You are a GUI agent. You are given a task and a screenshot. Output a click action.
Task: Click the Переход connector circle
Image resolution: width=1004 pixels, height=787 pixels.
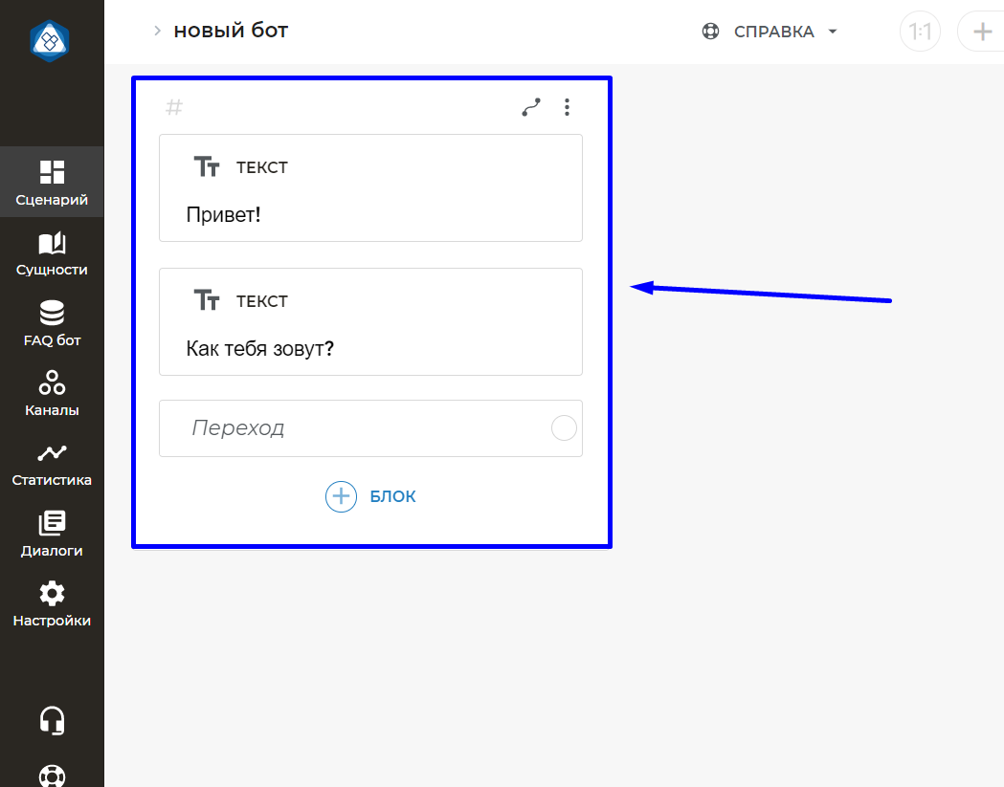(565, 428)
